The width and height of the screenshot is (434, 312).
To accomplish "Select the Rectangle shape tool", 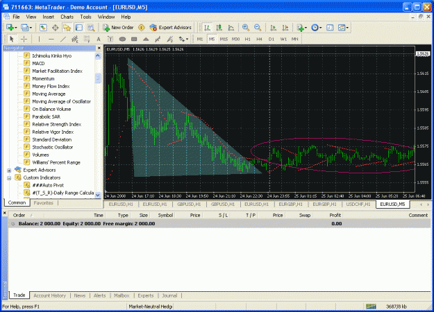I will point(134,39).
